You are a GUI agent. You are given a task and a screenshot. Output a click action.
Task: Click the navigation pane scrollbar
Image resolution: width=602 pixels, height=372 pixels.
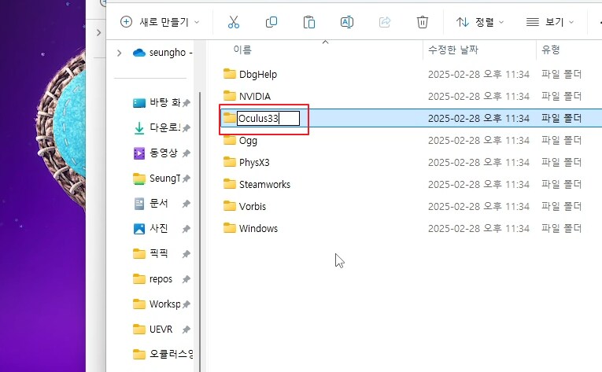[x=199, y=231]
